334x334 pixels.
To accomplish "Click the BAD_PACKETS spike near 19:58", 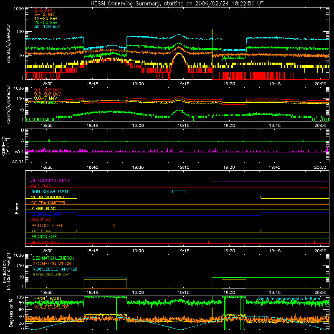I will point(314,242).
